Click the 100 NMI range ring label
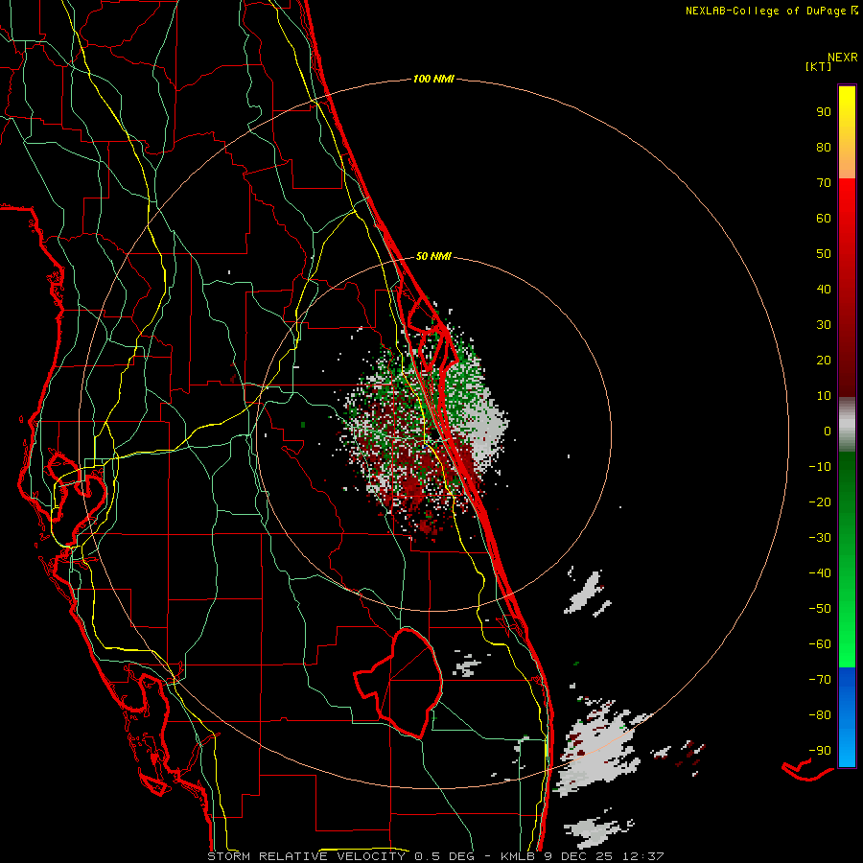This screenshot has height=863, width=863. tap(433, 79)
